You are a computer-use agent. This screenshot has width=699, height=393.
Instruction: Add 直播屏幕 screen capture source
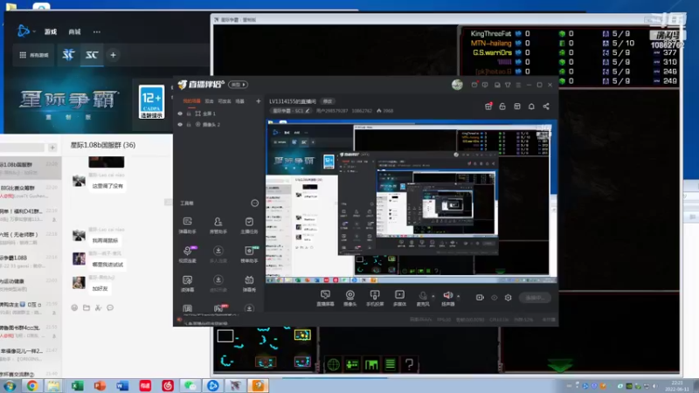(325, 298)
